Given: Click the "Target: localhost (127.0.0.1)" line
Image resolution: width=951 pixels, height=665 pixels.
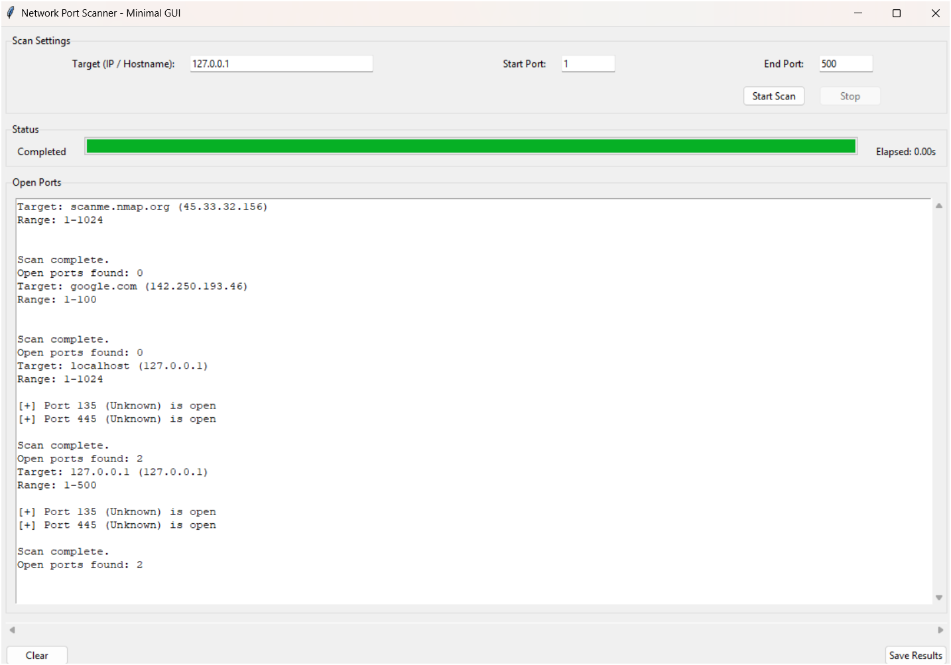Looking at the screenshot, I should click(x=113, y=366).
